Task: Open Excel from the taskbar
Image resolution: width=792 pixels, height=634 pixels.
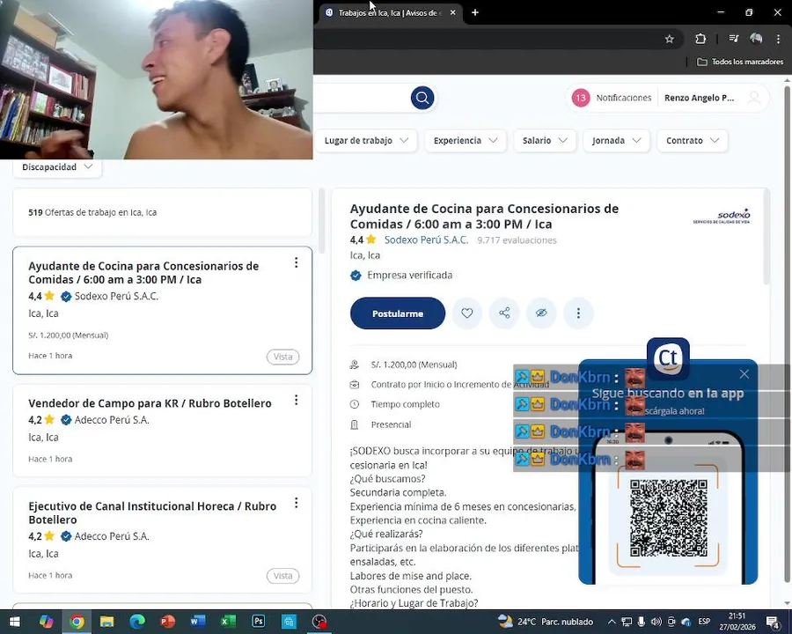Action: click(x=228, y=622)
